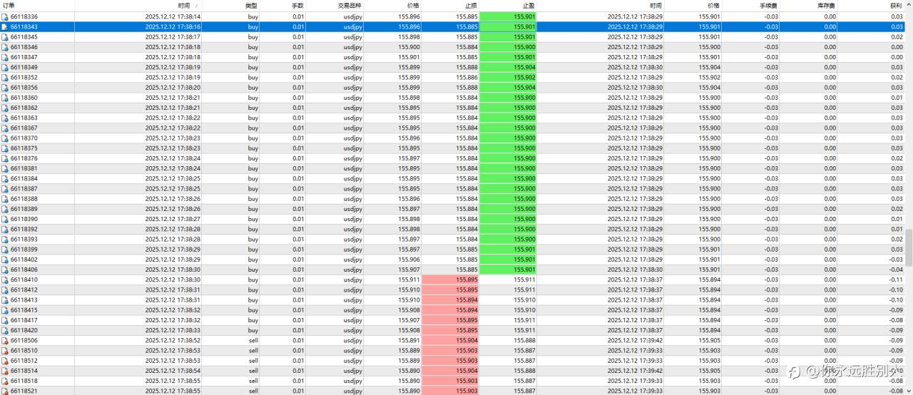Click the -0.04 profit value
Screen dimensions: 913x395
[x=896, y=270]
